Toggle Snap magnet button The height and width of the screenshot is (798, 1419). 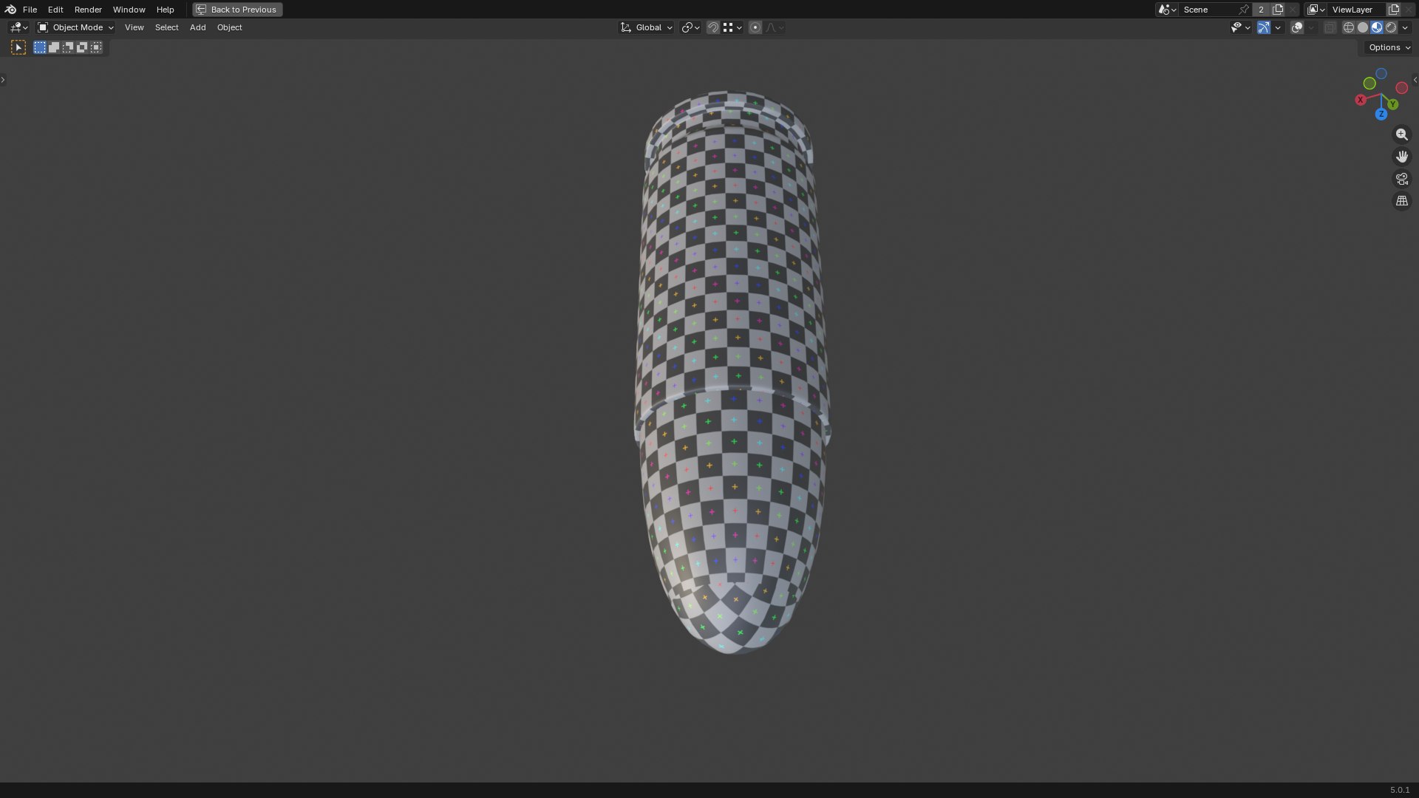tap(712, 27)
